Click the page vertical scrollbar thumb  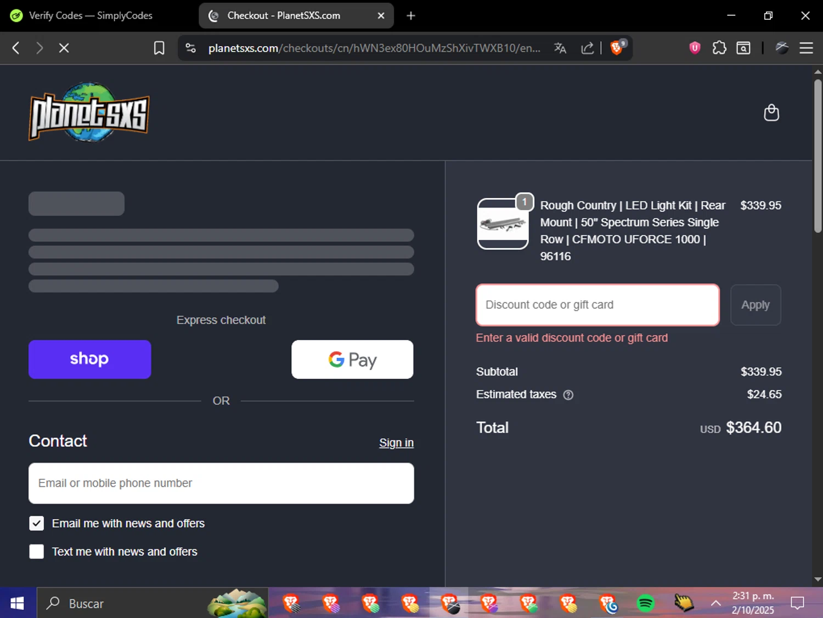pos(818,156)
